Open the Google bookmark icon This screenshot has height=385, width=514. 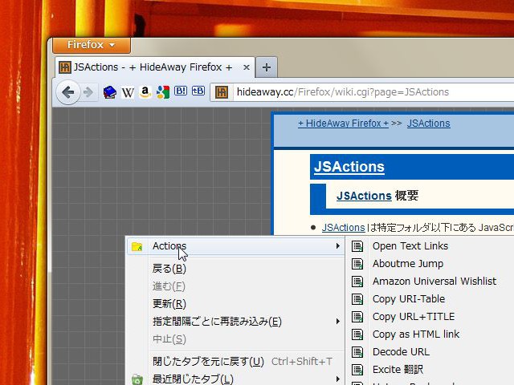point(163,92)
